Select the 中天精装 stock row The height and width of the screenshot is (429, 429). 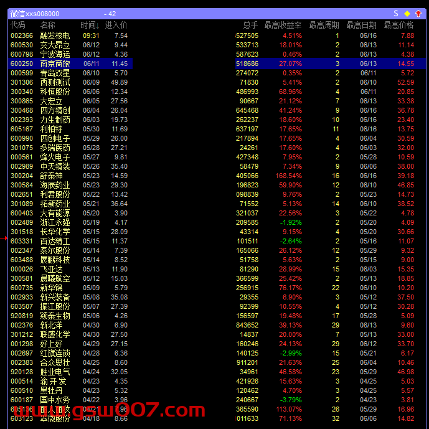pos(217,166)
